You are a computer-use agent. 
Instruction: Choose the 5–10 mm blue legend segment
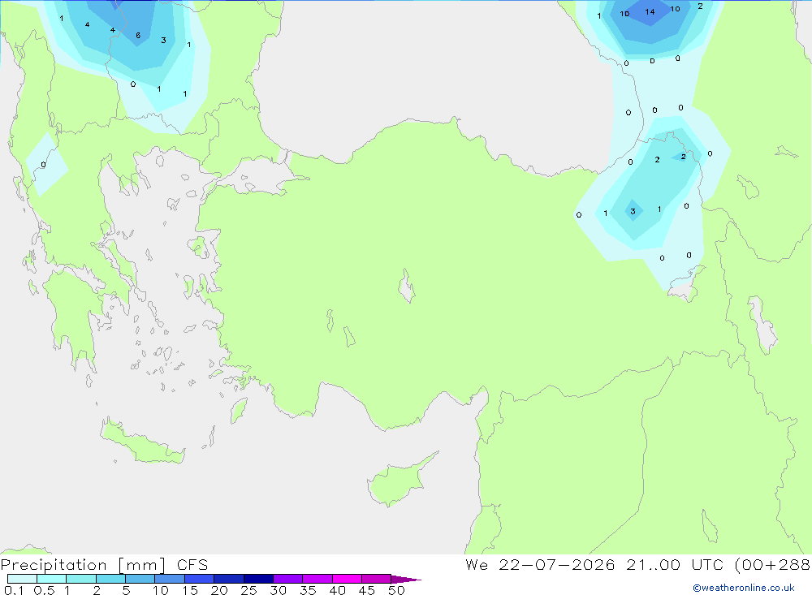coord(140,579)
